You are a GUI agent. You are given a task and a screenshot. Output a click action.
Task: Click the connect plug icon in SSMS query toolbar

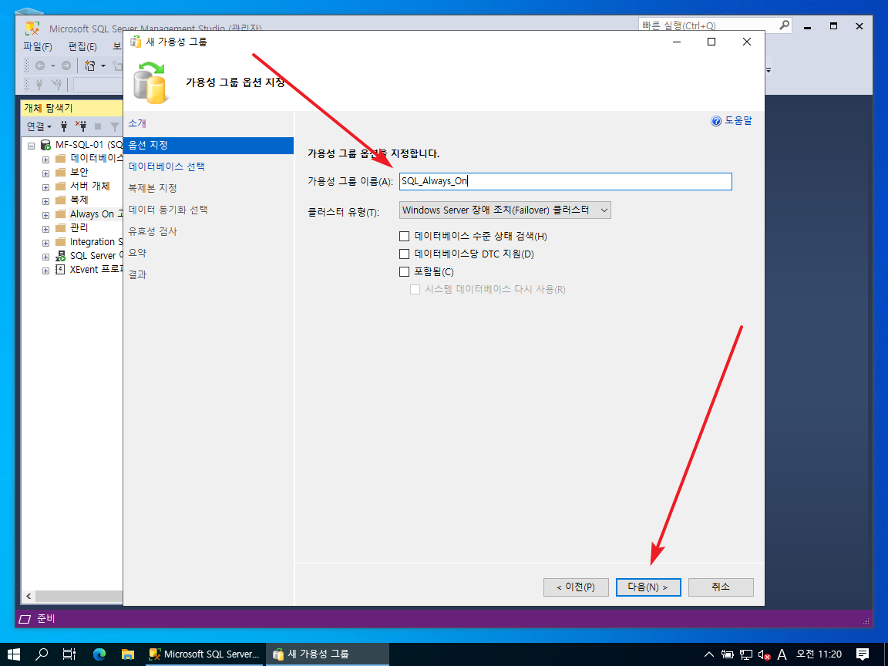(39, 84)
